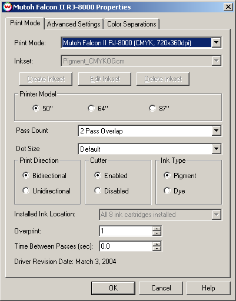Screen dimensions: 236x301
Task: Increase the Overprint value with up arrow
Action: click(x=157, y=229)
